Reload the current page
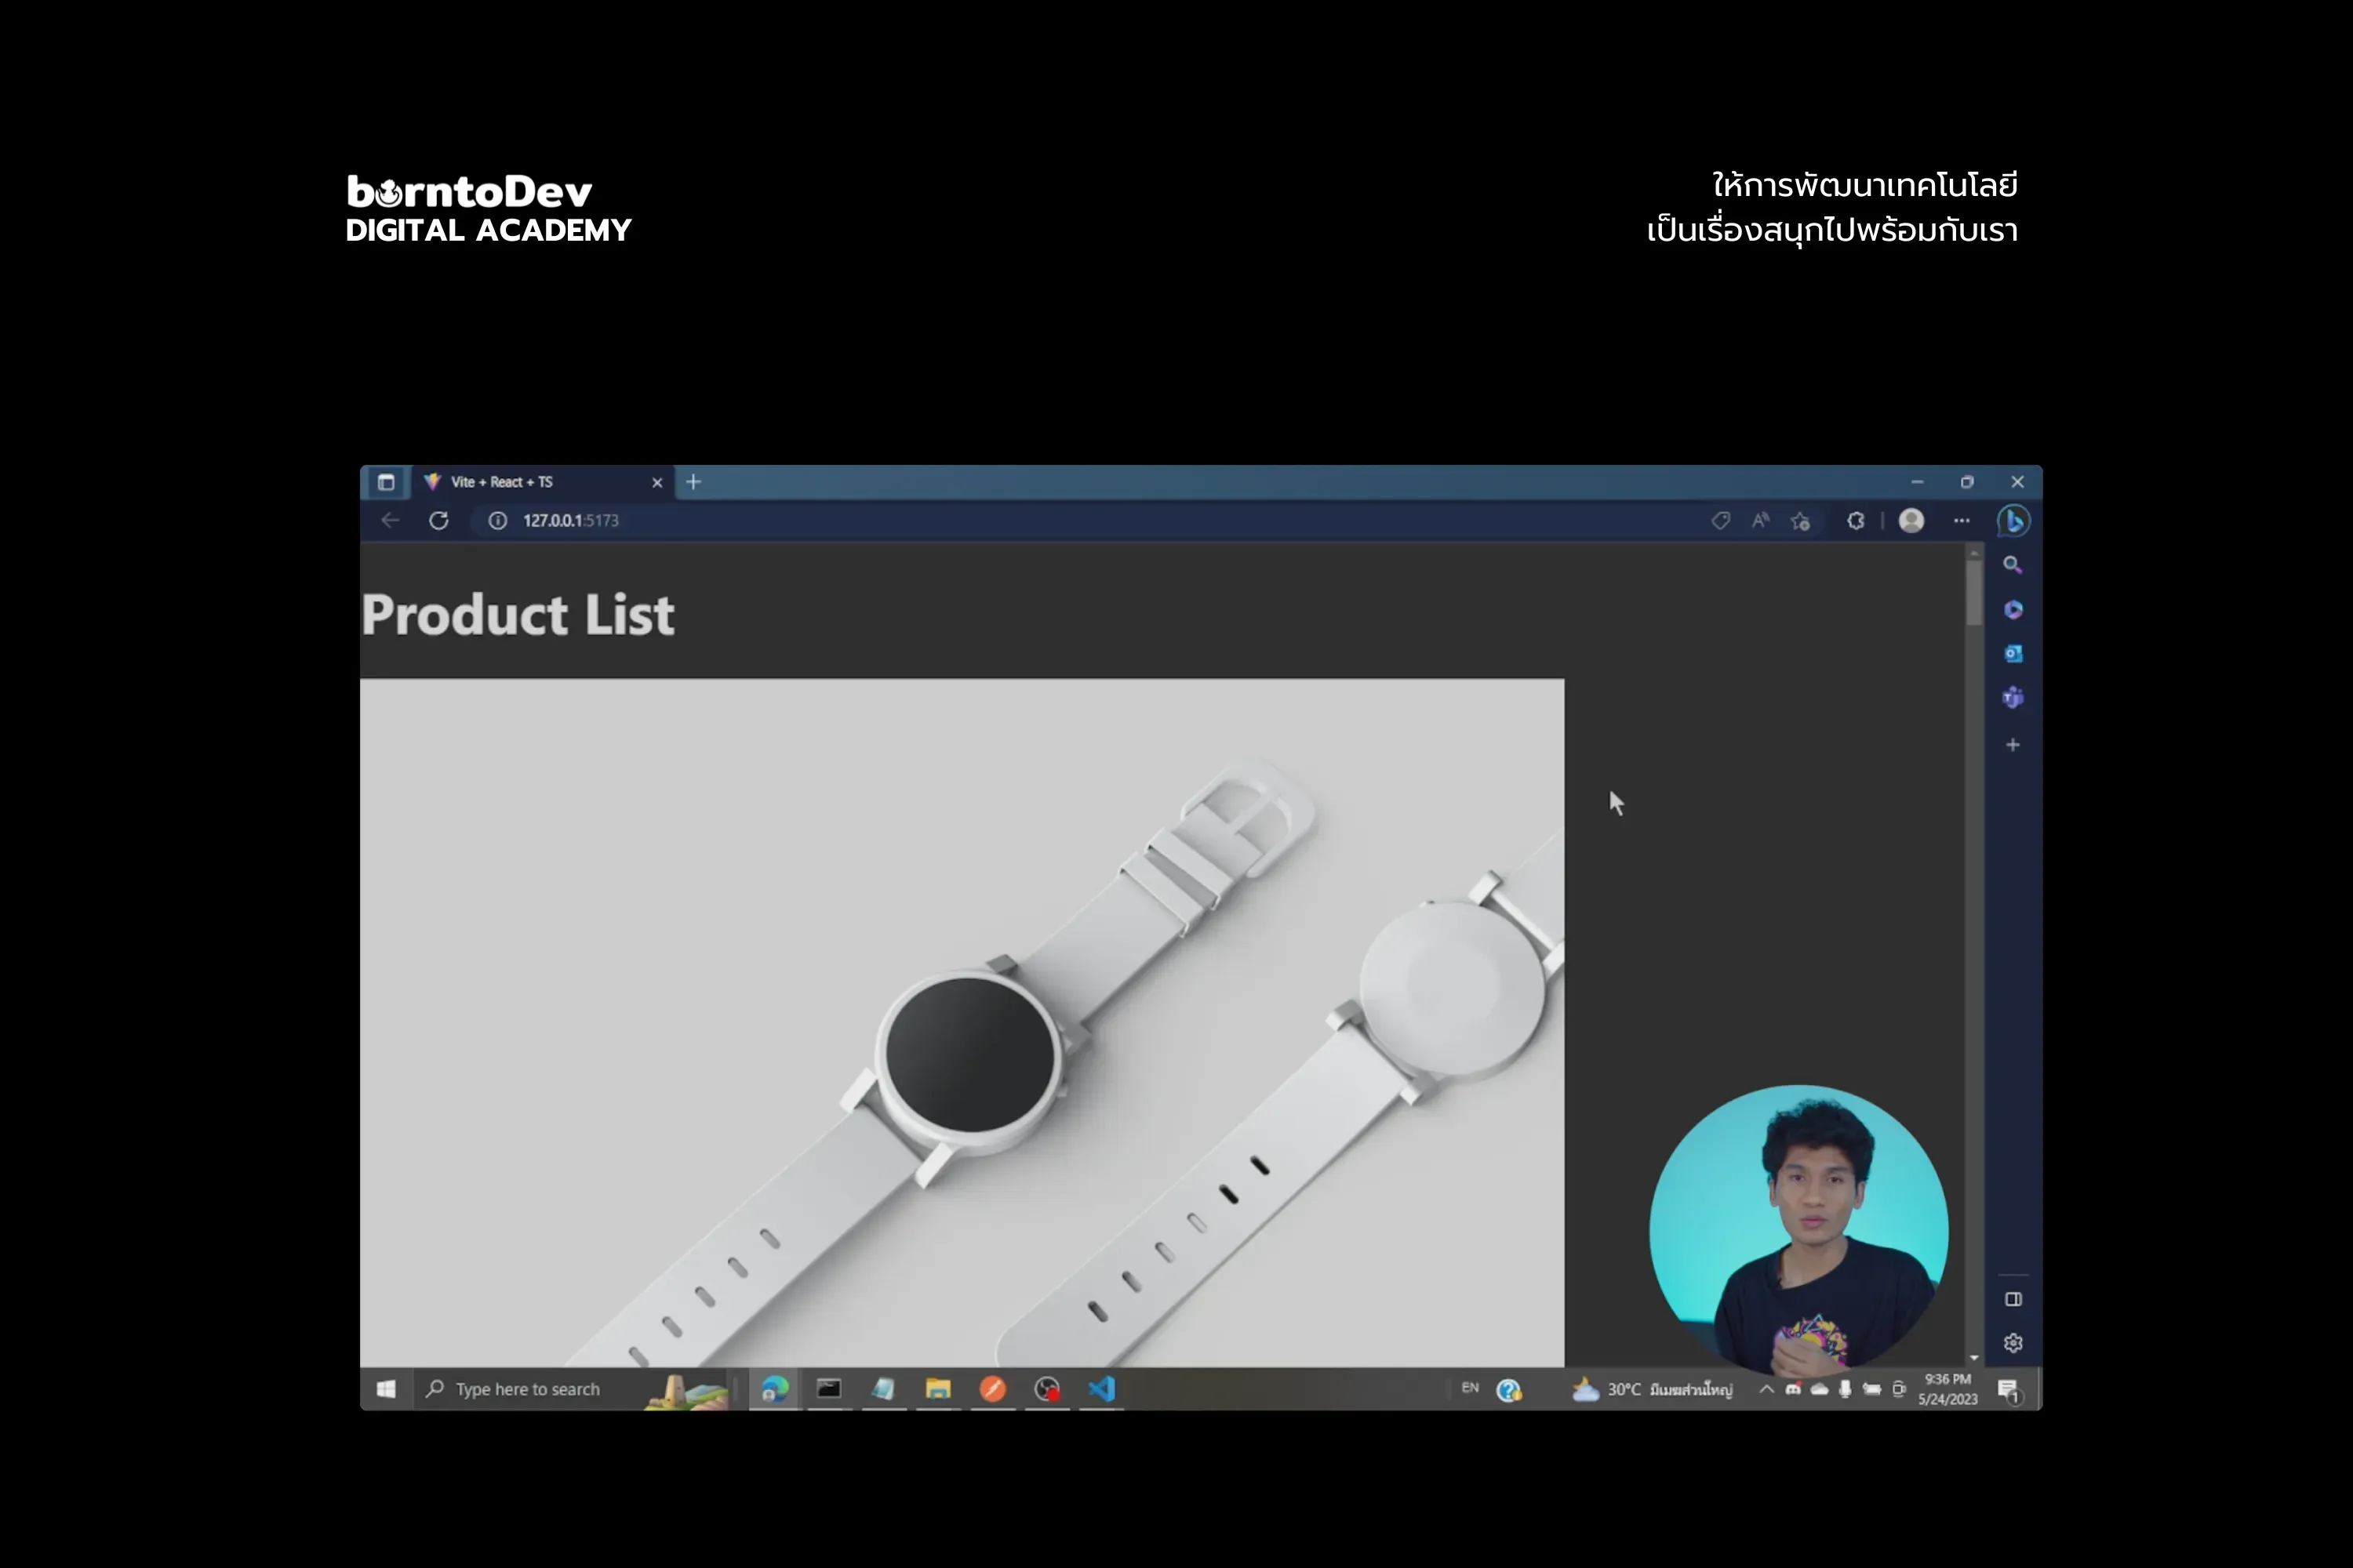The image size is (2353, 1568). [438, 521]
